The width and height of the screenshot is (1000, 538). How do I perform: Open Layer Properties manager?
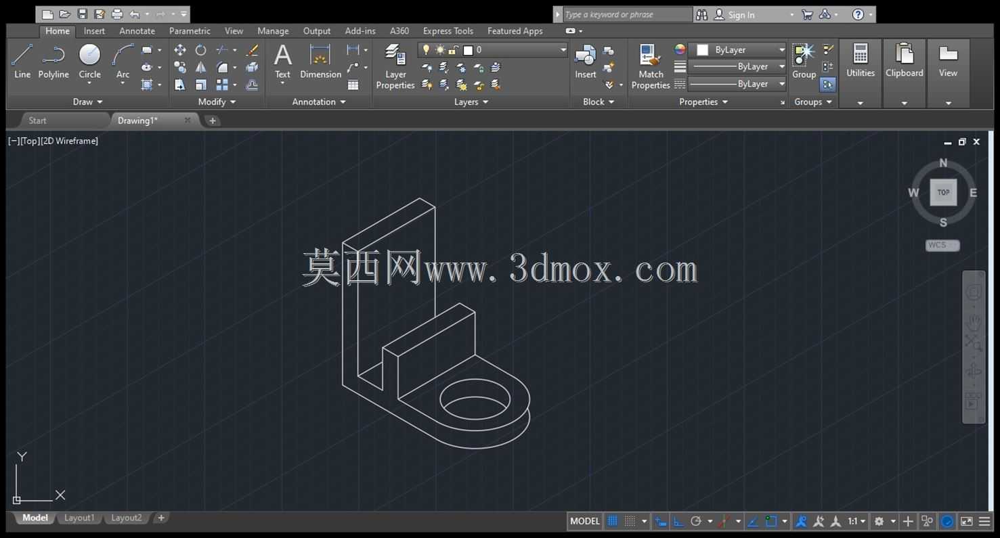click(x=395, y=66)
